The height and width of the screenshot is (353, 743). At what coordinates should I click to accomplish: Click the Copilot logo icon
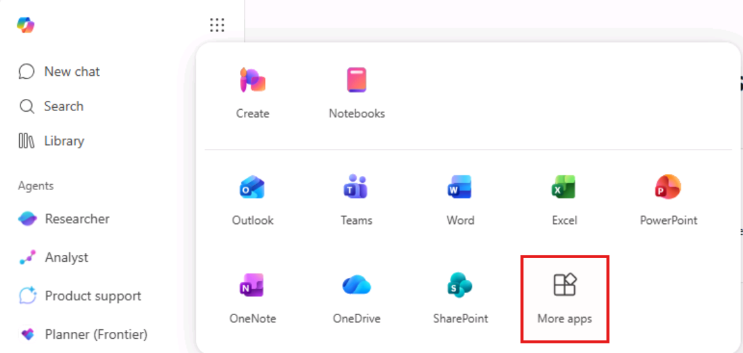pyautogui.click(x=25, y=24)
